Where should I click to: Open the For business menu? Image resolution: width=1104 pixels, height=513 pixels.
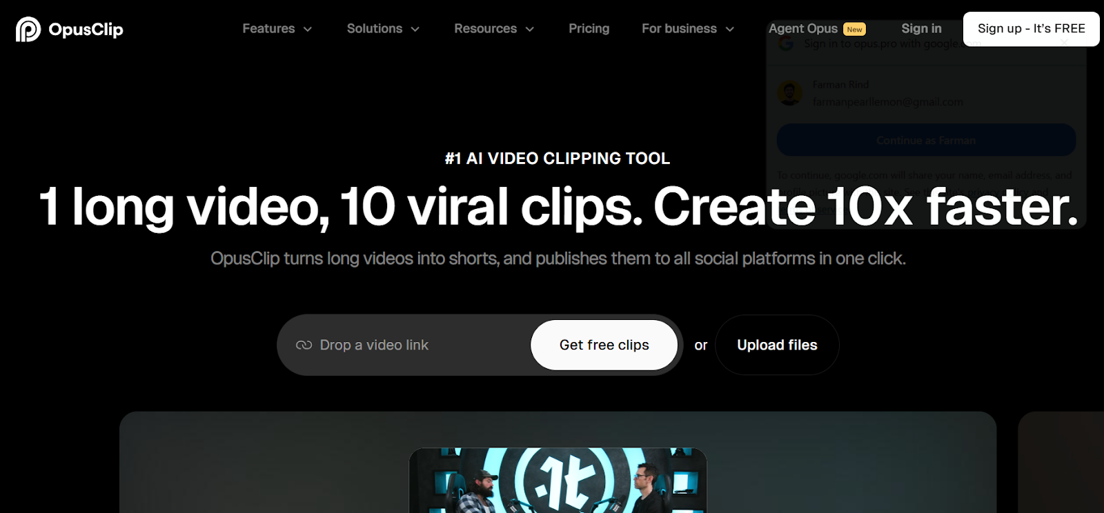[679, 29]
